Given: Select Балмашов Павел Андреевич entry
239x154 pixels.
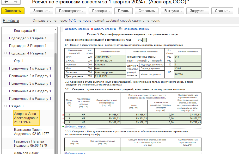Looking at the screenshot, I should tap(31, 132).
